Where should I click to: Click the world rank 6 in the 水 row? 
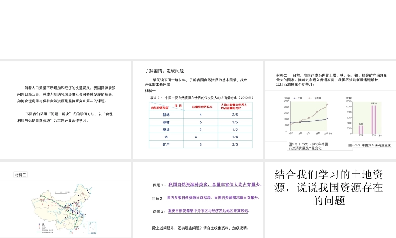[196, 137]
